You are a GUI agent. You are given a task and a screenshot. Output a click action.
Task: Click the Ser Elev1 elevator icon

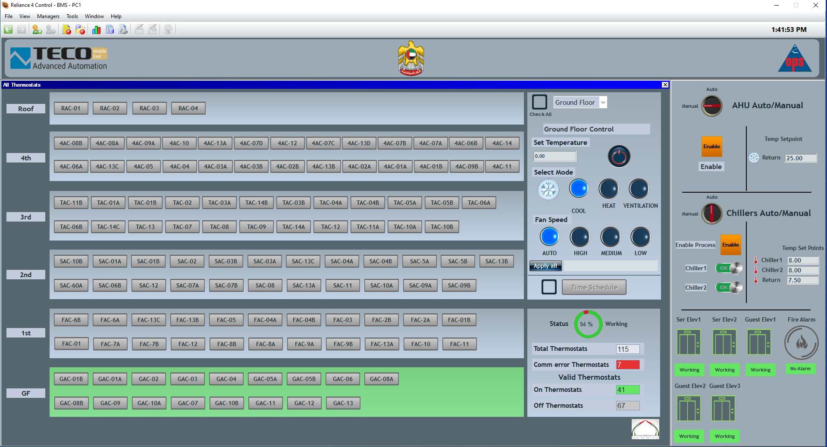click(x=689, y=342)
